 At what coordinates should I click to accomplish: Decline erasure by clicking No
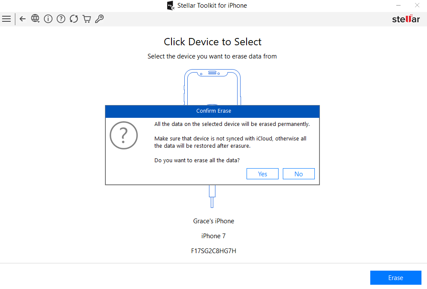coord(299,173)
